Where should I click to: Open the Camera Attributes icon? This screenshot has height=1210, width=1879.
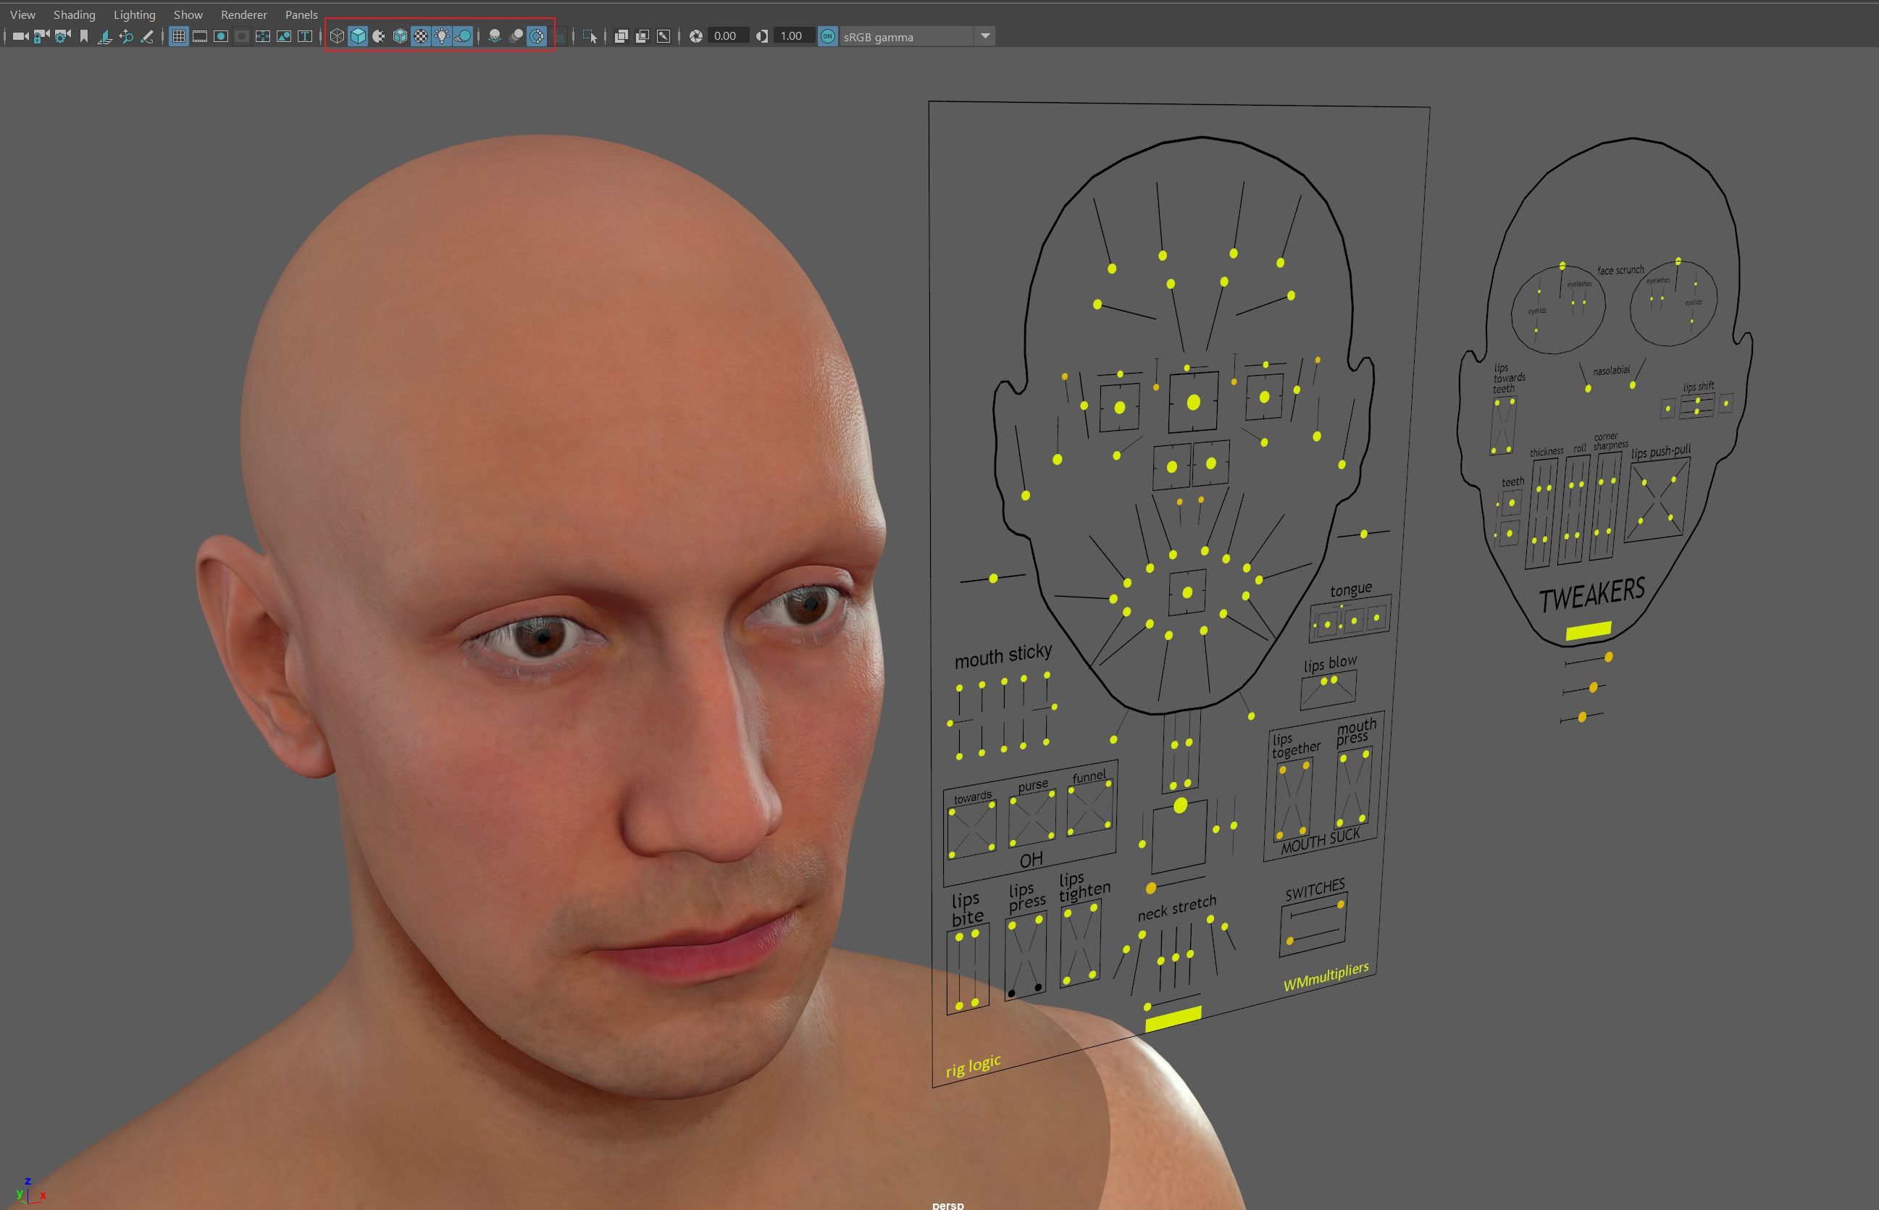[x=63, y=36]
